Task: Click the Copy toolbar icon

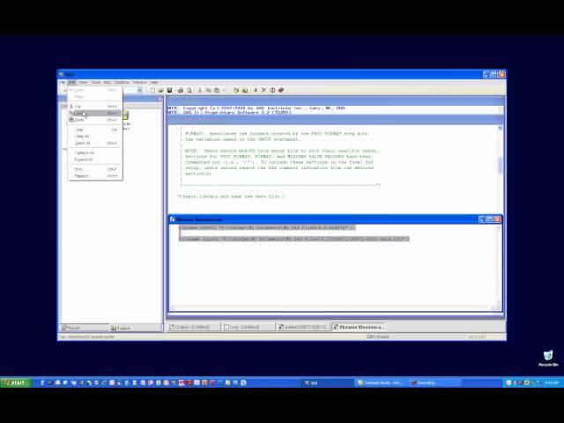Action: [x=208, y=90]
